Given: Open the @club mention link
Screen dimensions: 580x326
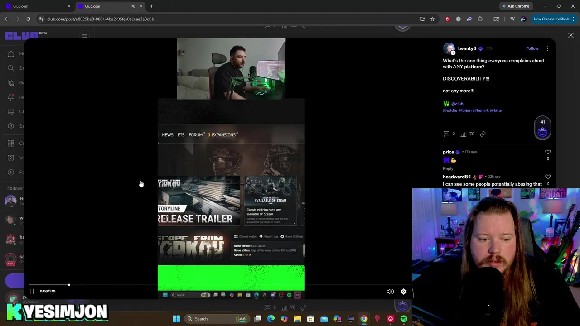Looking at the screenshot, I should coord(457,104).
